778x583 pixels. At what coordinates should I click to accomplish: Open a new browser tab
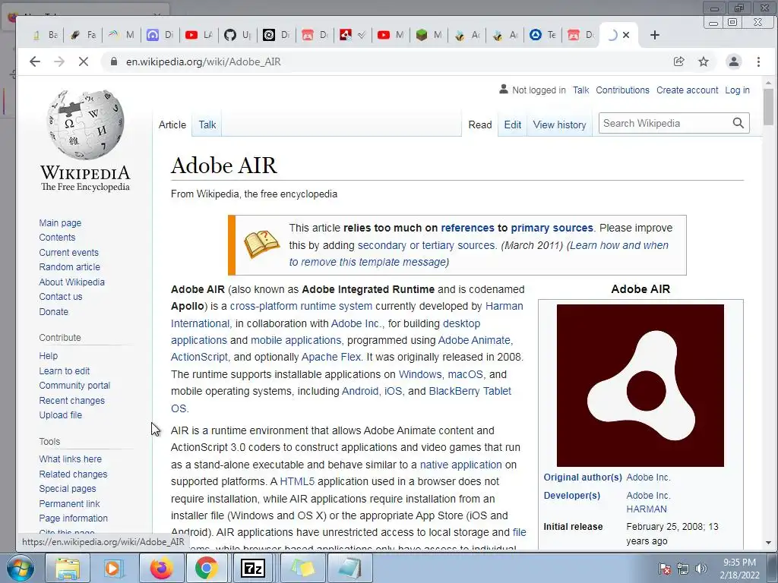click(654, 35)
